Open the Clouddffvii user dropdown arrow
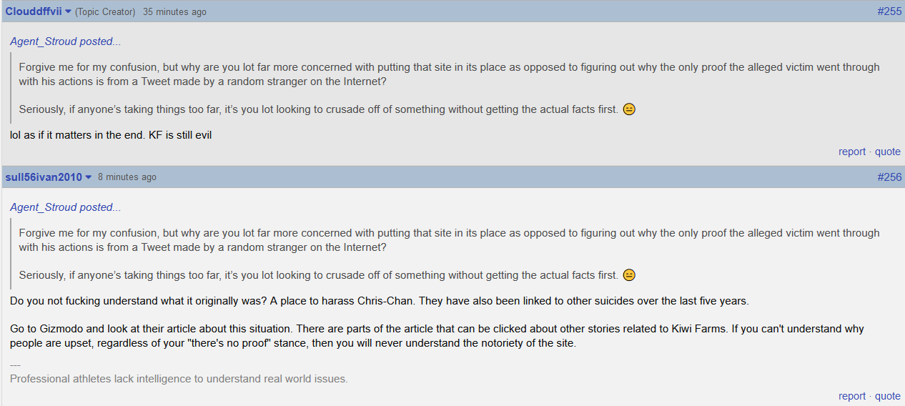 click(x=68, y=12)
